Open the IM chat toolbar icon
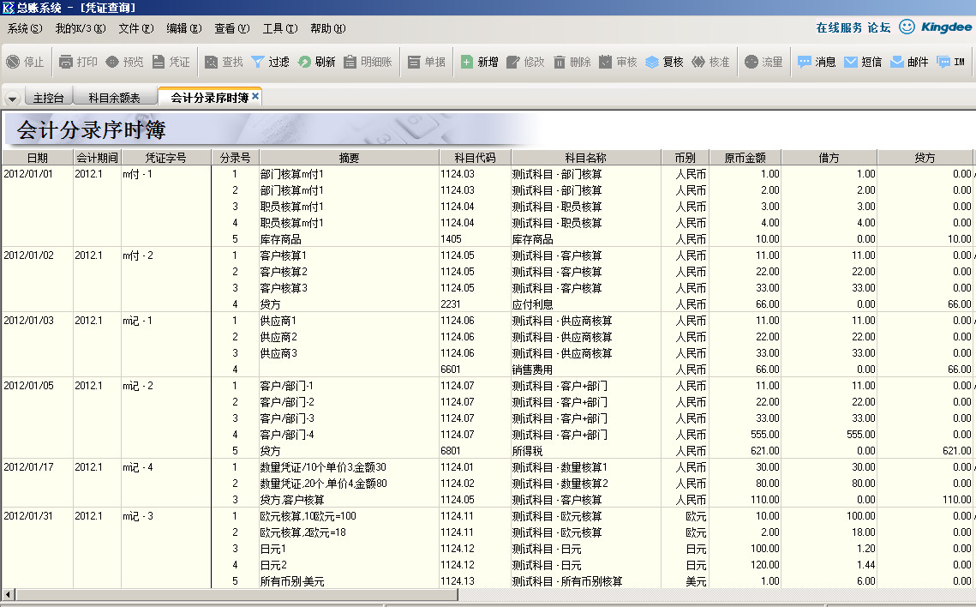The height and width of the screenshot is (607, 976). [x=943, y=62]
